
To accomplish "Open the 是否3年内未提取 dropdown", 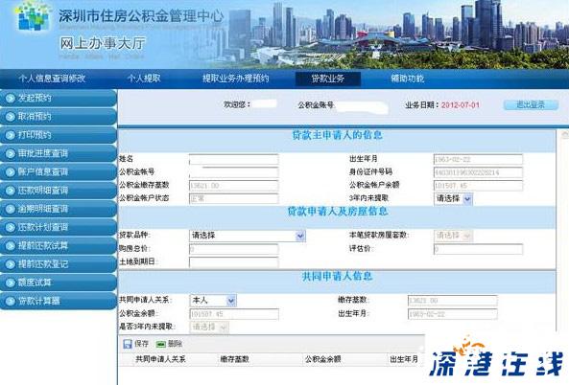I will (209, 327).
